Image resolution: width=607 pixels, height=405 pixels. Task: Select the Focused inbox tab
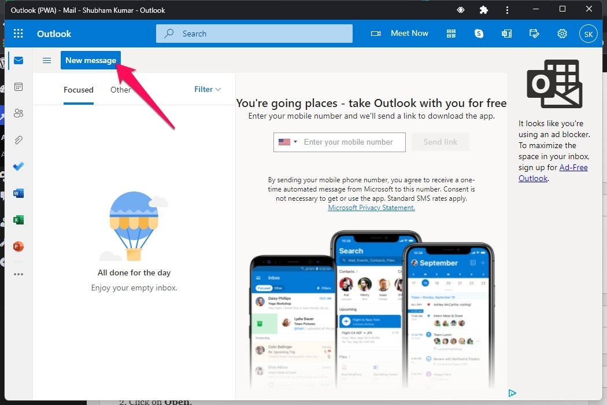point(79,90)
